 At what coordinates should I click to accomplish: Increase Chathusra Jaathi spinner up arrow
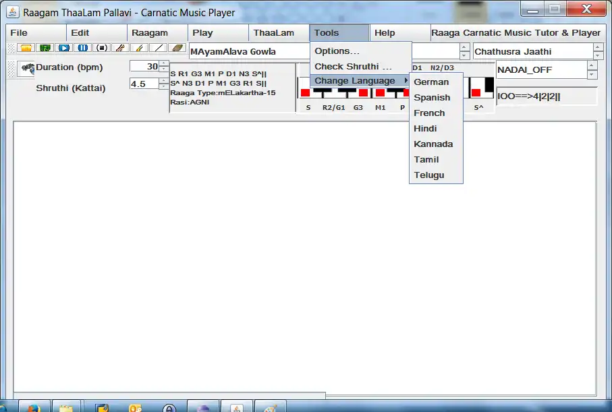[x=598, y=47]
